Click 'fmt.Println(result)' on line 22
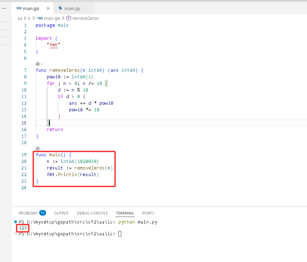307x262 pixels. pyautogui.click(x=73, y=174)
